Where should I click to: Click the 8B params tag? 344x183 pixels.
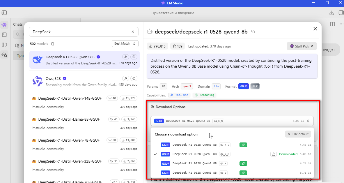click(x=164, y=86)
